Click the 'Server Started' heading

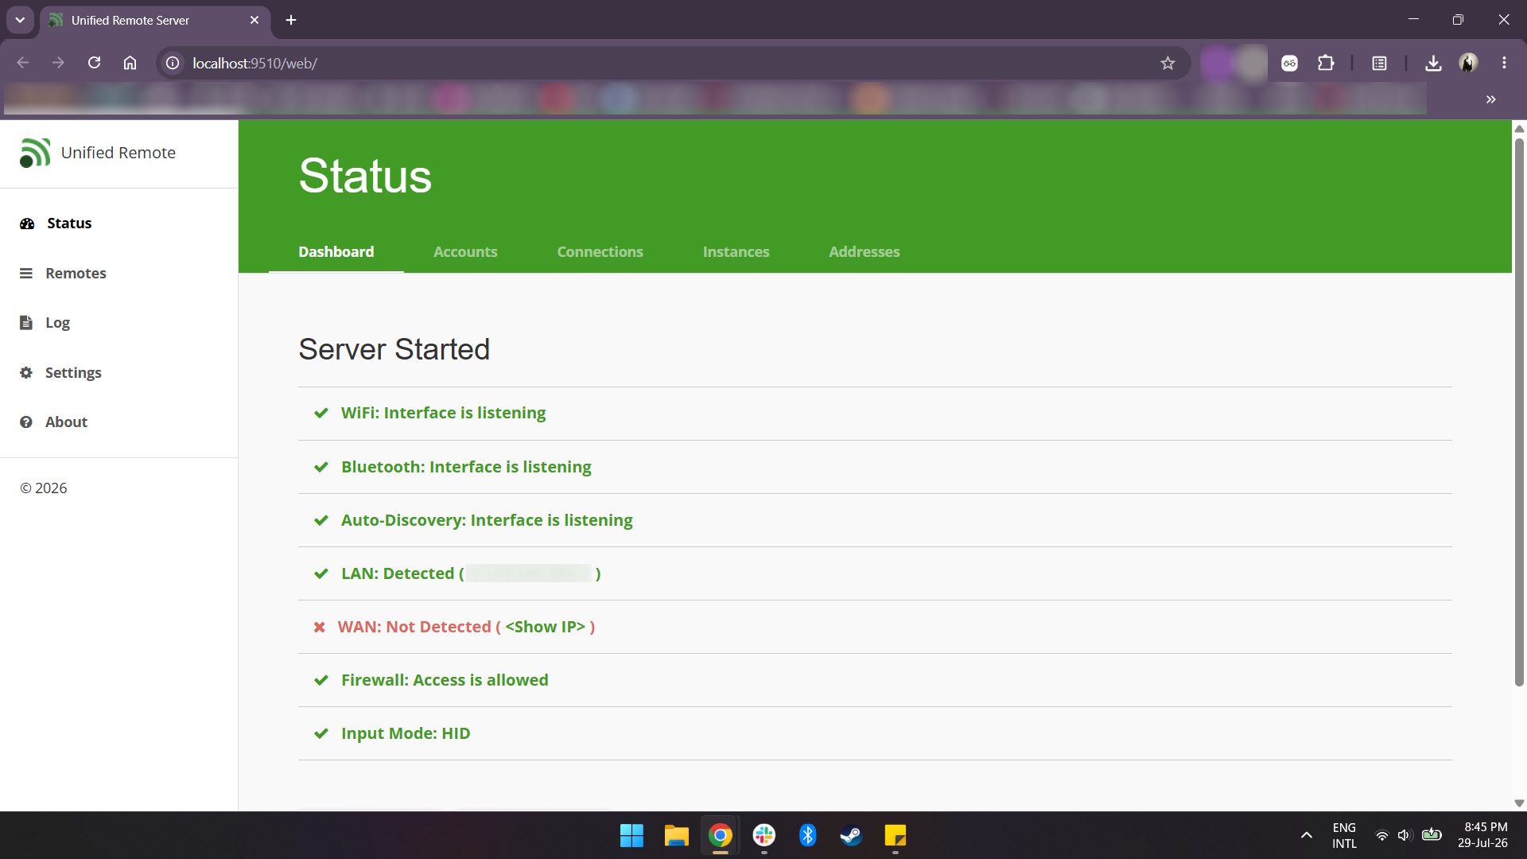click(x=394, y=349)
